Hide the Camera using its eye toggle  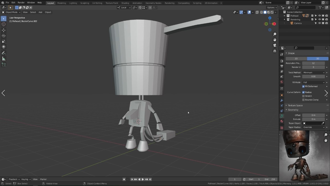coord(319,23)
